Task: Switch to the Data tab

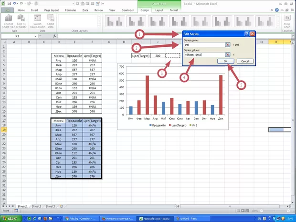Action: 85,10
